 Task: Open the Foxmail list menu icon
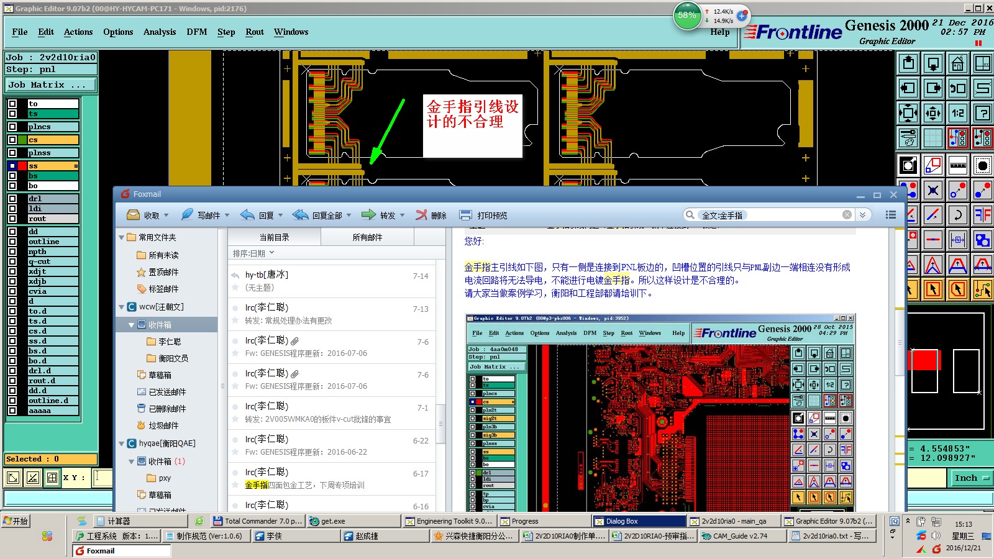(890, 215)
